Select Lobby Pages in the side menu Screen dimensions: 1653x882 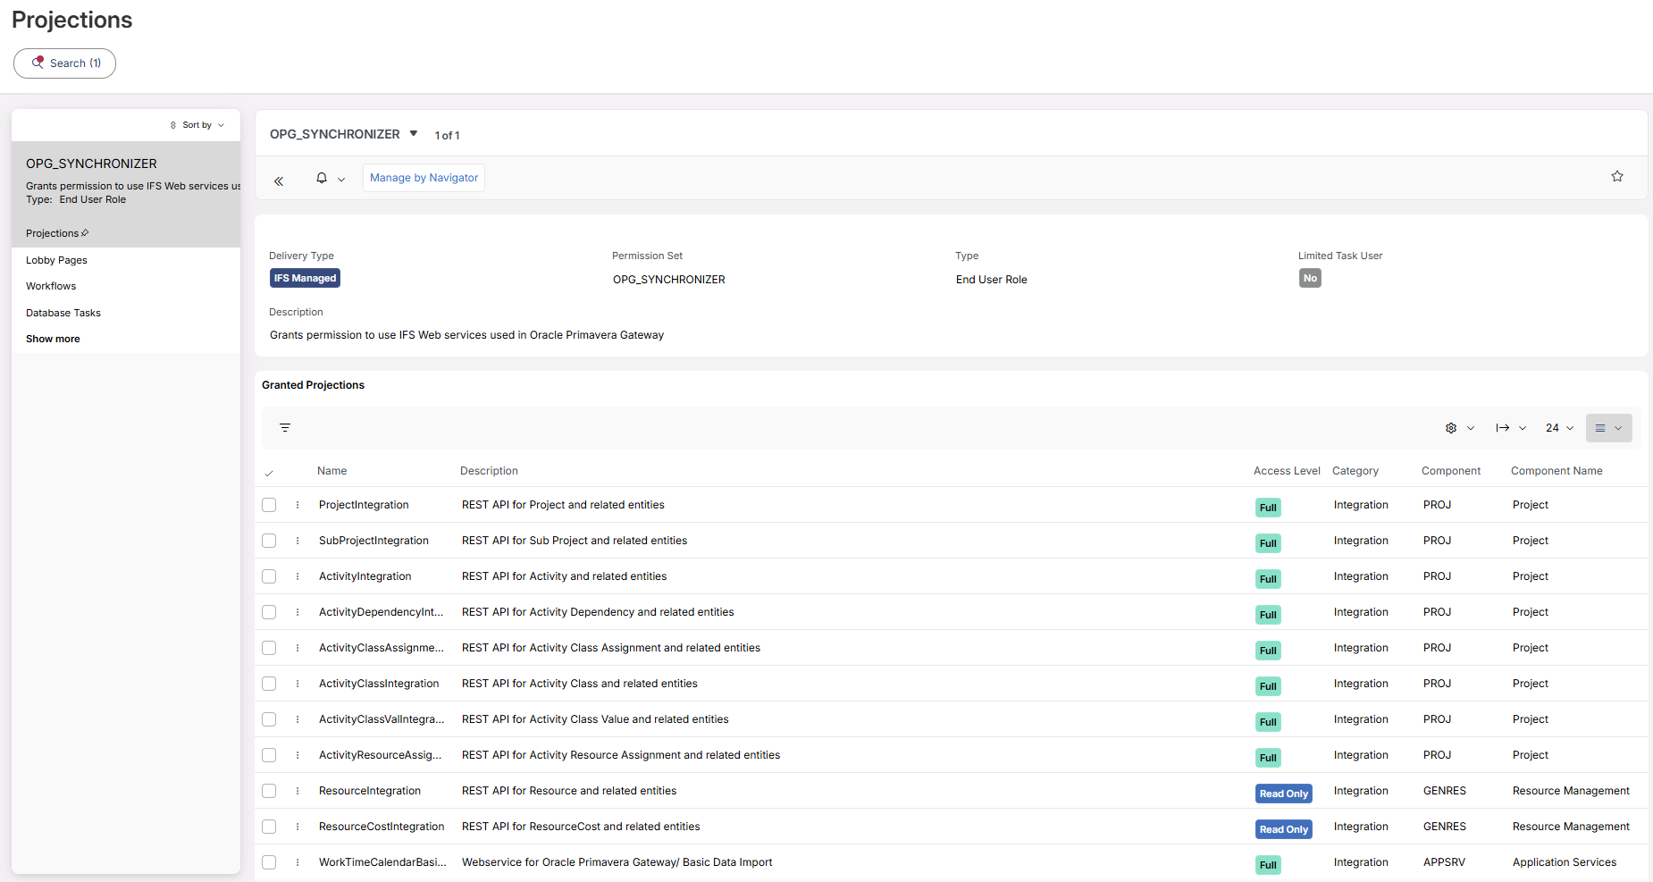[56, 260]
